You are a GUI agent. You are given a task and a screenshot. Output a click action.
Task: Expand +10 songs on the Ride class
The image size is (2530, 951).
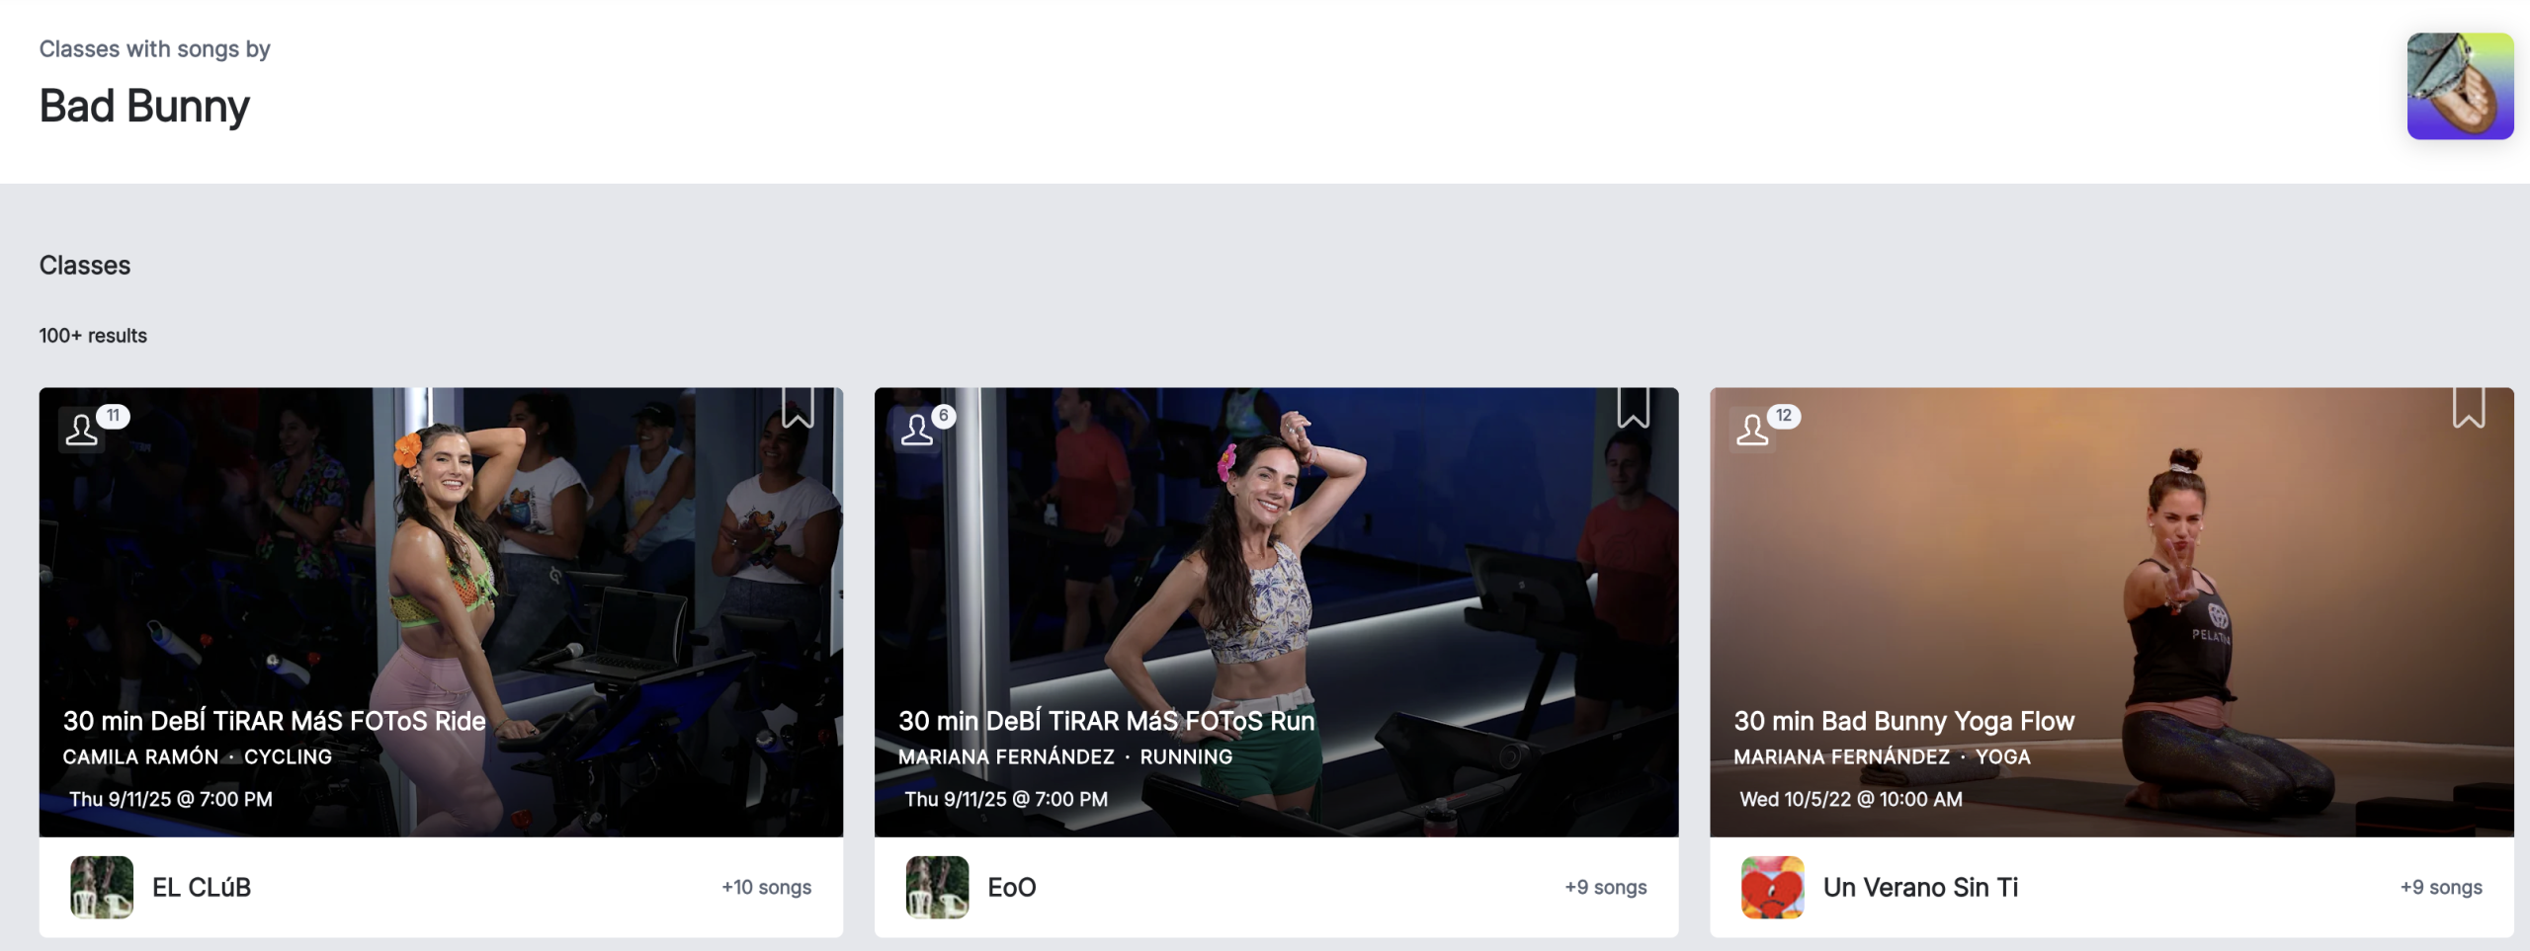(x=766, y=887)
